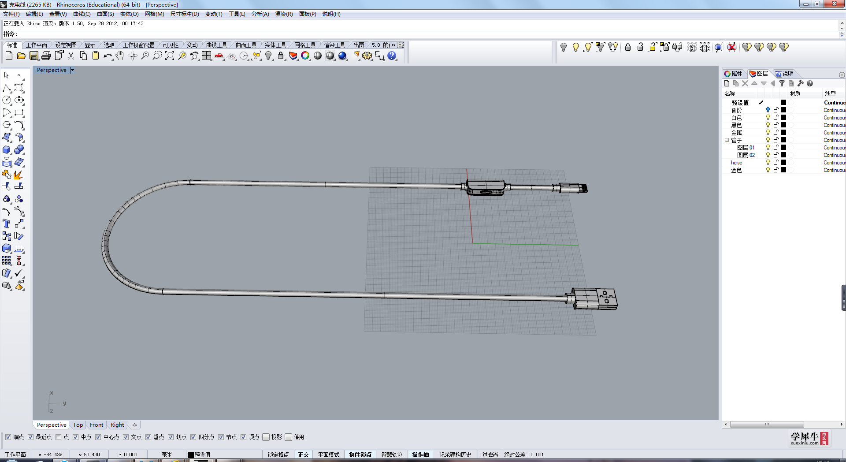Switch to the Right viewport tab
This screenshot has height=462, width=846.
[117, 425]
